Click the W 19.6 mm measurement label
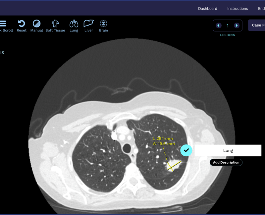Image resolution: width=265 pixels, height=215 pixels. [164, 144]
